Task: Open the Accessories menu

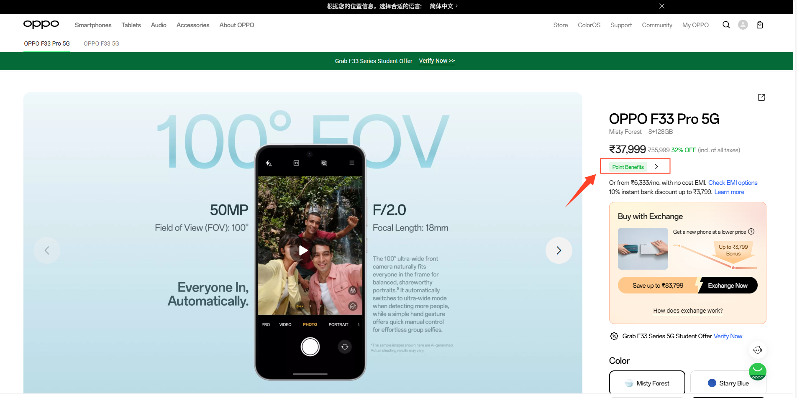Action: [193, 25]
